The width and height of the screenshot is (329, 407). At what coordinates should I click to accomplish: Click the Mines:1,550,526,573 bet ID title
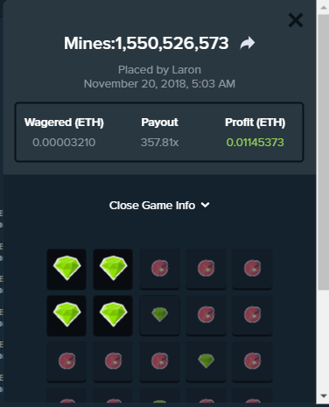coord(146,44)
